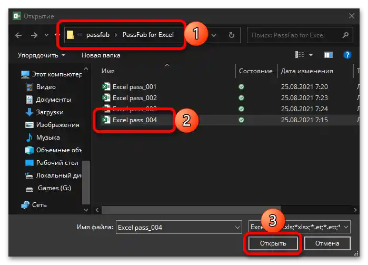368x265 pixels.
Task: Open Games (G:) drive in sidebar
Action: (x=48, y=188)
